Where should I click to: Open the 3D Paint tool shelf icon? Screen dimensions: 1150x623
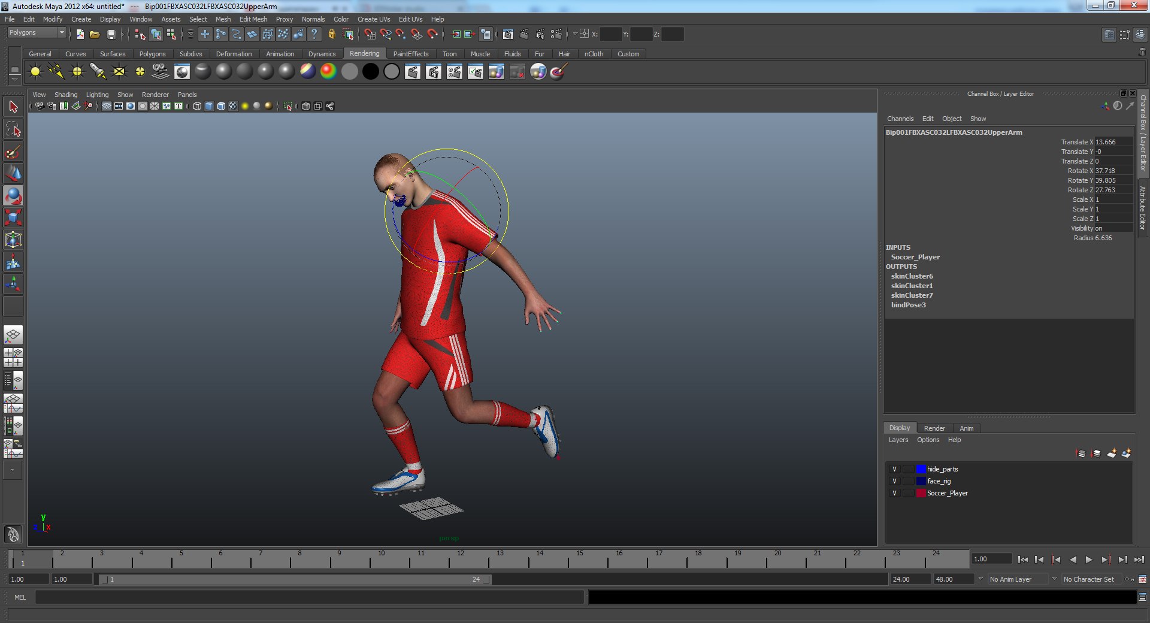click(x=558, y=72)
